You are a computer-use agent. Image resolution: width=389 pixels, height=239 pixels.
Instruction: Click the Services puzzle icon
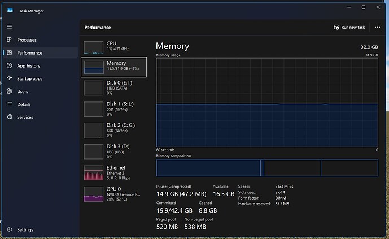tap(10, 117)
